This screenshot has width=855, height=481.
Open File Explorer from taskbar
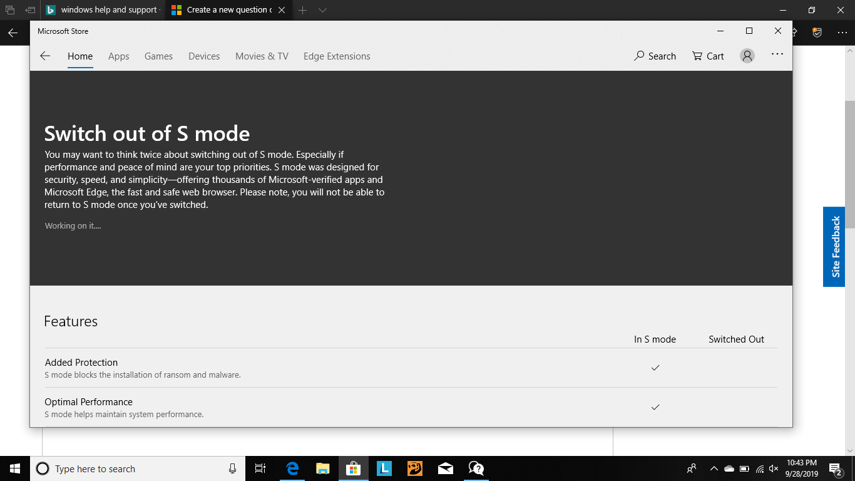pyautogui.click(x=322, y=468)
